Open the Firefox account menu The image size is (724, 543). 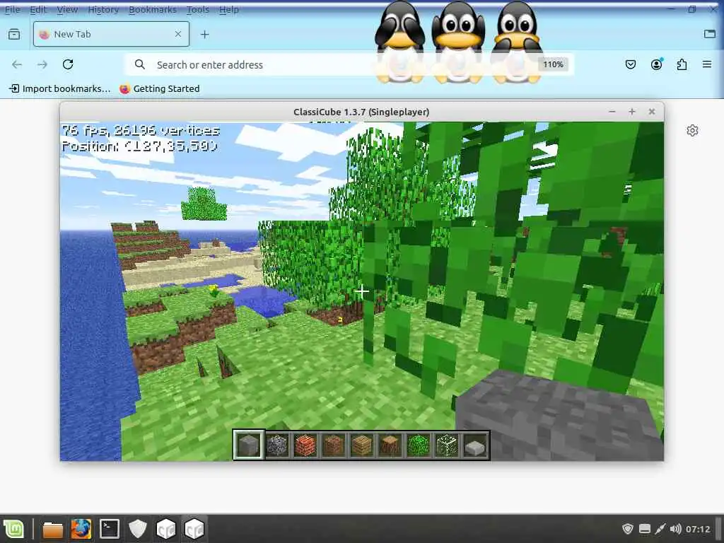tap(657, 64)
